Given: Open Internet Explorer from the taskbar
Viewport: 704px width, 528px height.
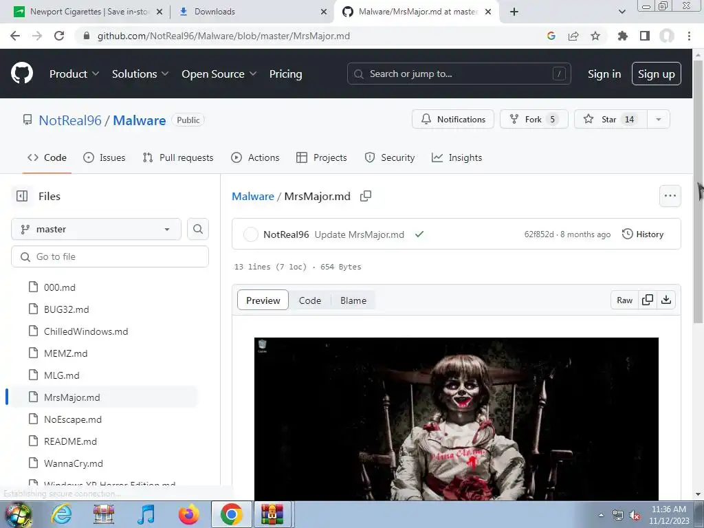Looking at the screenshot, I should pos(61,514).
